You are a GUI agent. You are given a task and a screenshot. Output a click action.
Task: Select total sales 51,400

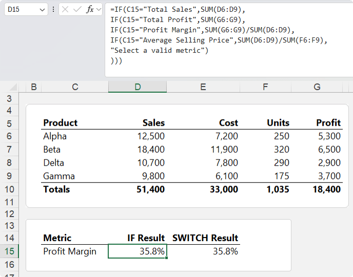[x=138, y=189]
